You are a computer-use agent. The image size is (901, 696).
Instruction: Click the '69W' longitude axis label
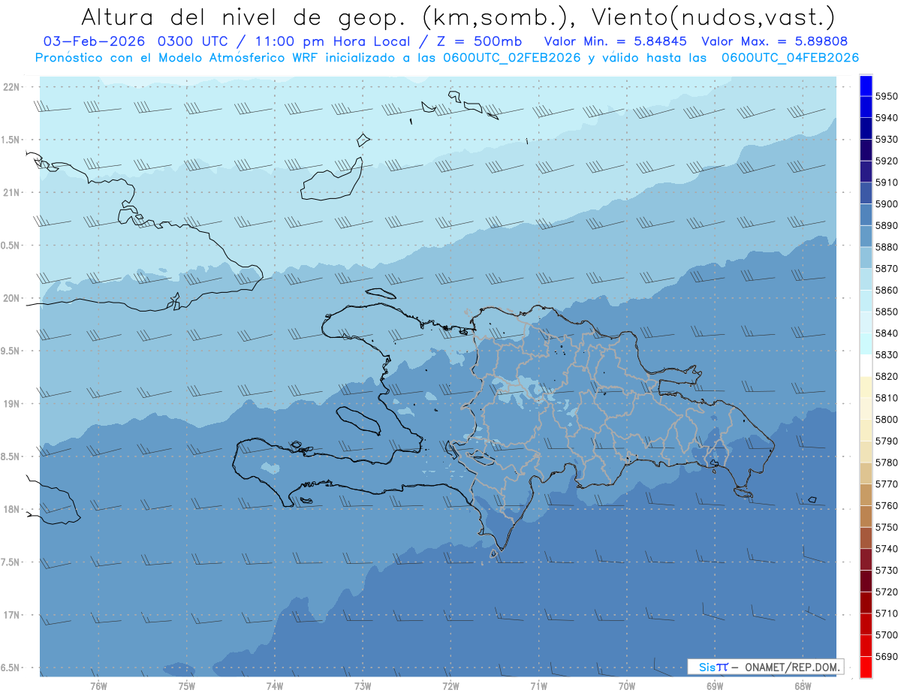715,686
